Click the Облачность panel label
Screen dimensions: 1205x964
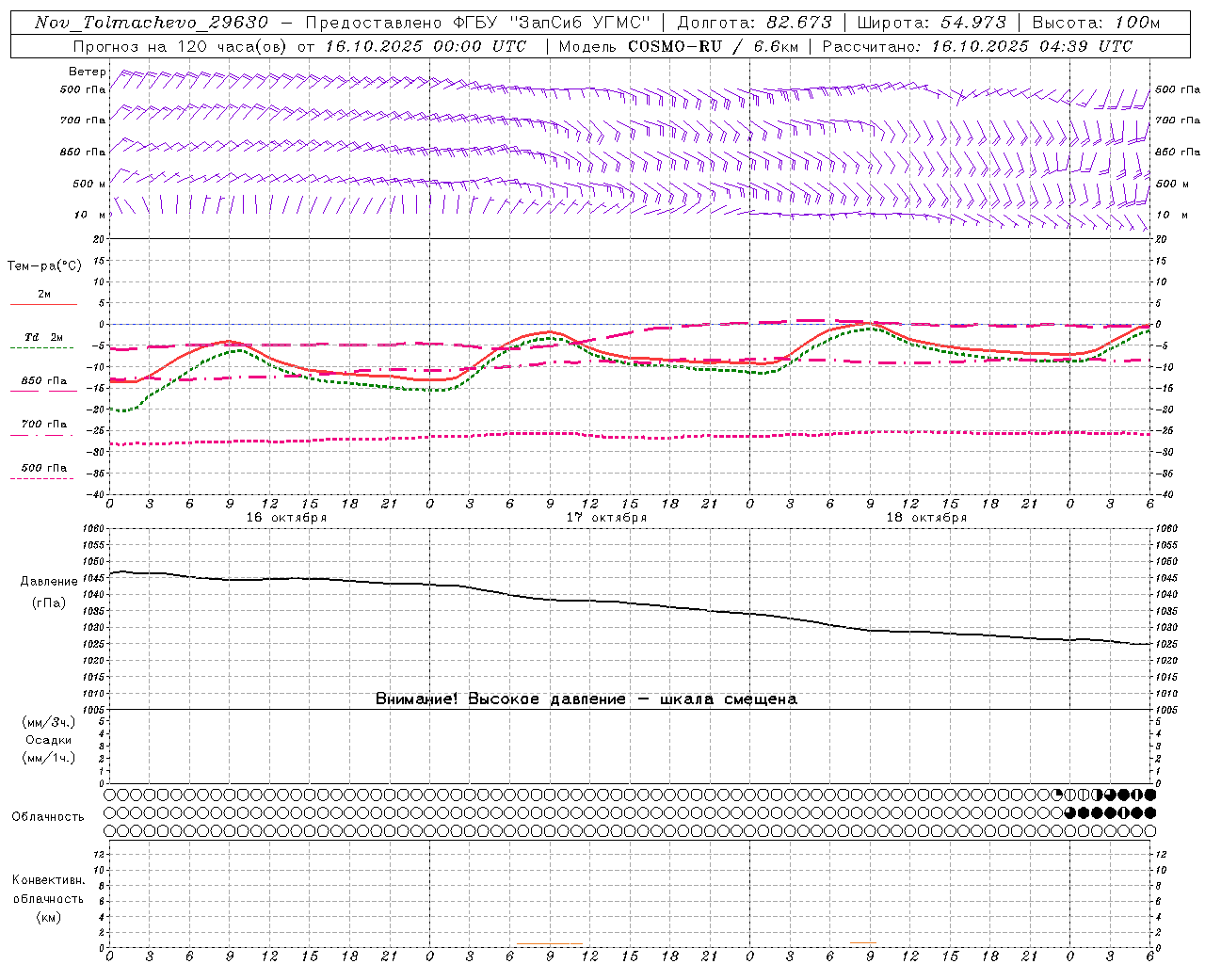click(48, 816)
